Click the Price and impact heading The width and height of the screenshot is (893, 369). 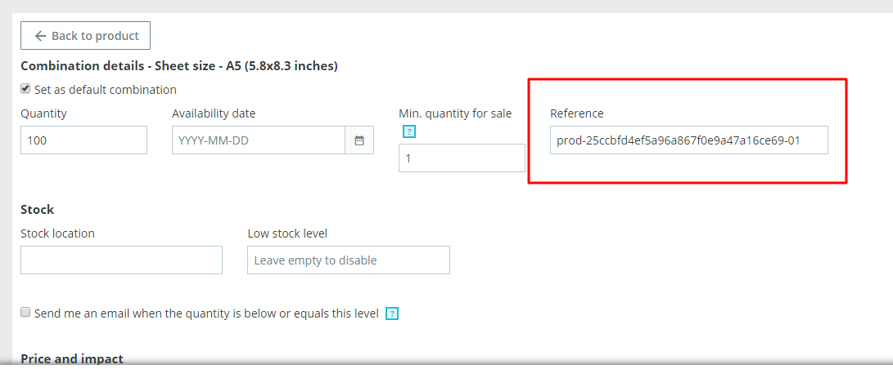tap(72, 358)
